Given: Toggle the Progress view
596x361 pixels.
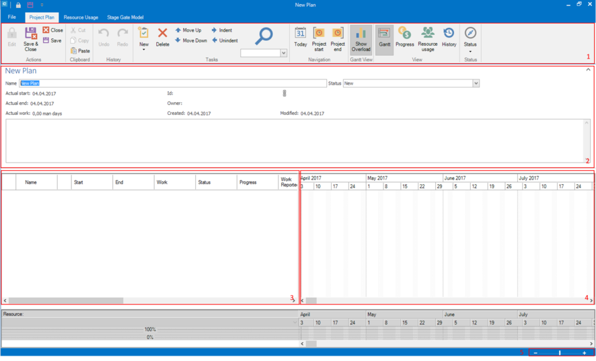Looking at the screenshot, I should [404, 38].
